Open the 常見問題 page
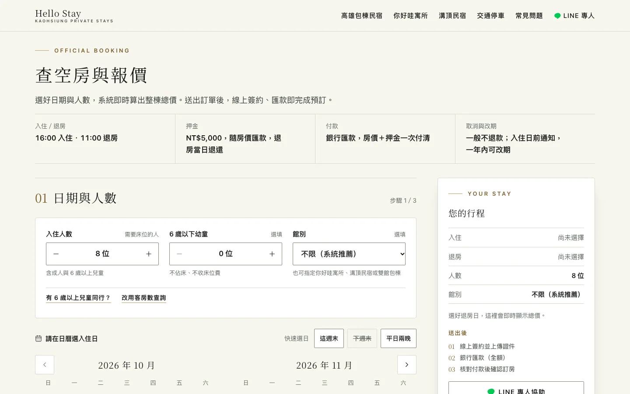 pyautogui.click(x=529, y=16)
